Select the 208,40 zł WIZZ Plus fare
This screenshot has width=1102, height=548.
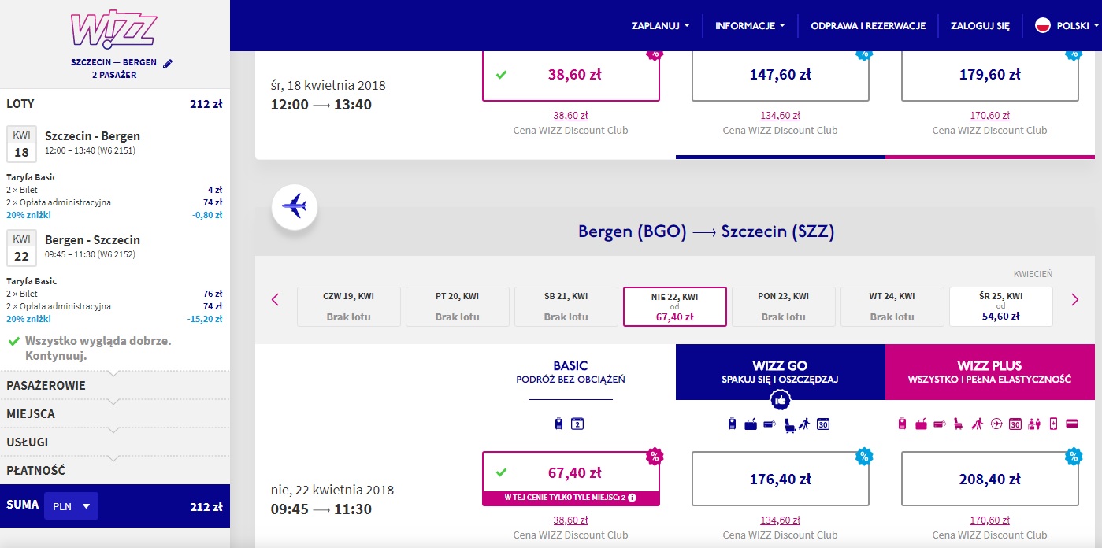coord(990,479)
